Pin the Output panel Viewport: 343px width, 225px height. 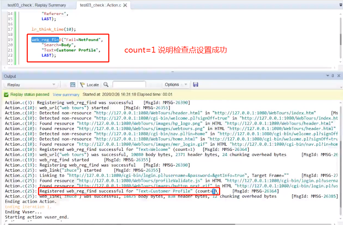(333, 76)
